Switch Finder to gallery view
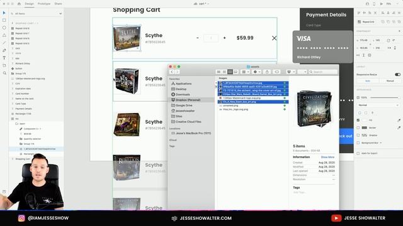 coord(236,72)
